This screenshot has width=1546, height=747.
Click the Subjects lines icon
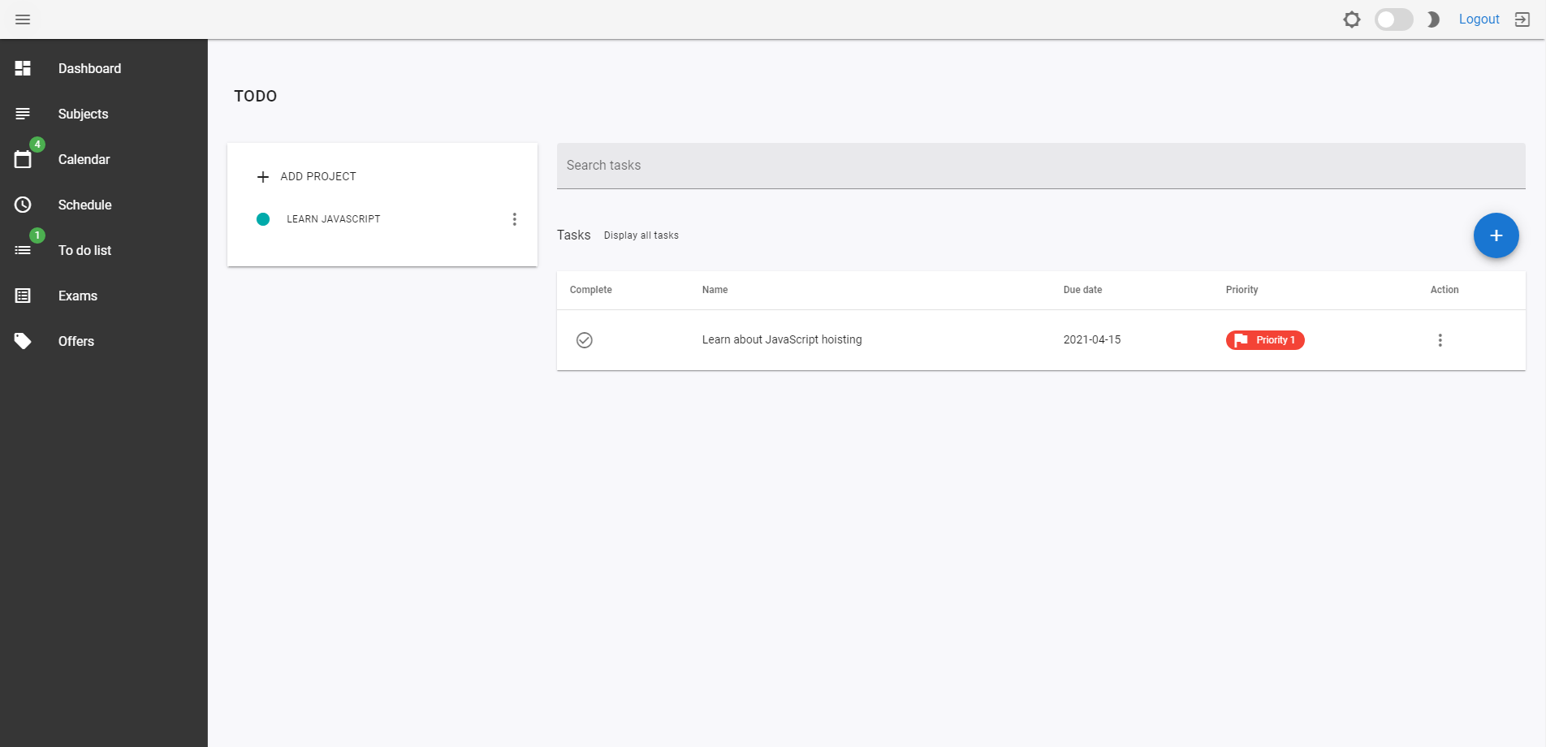tap(23, 114)
